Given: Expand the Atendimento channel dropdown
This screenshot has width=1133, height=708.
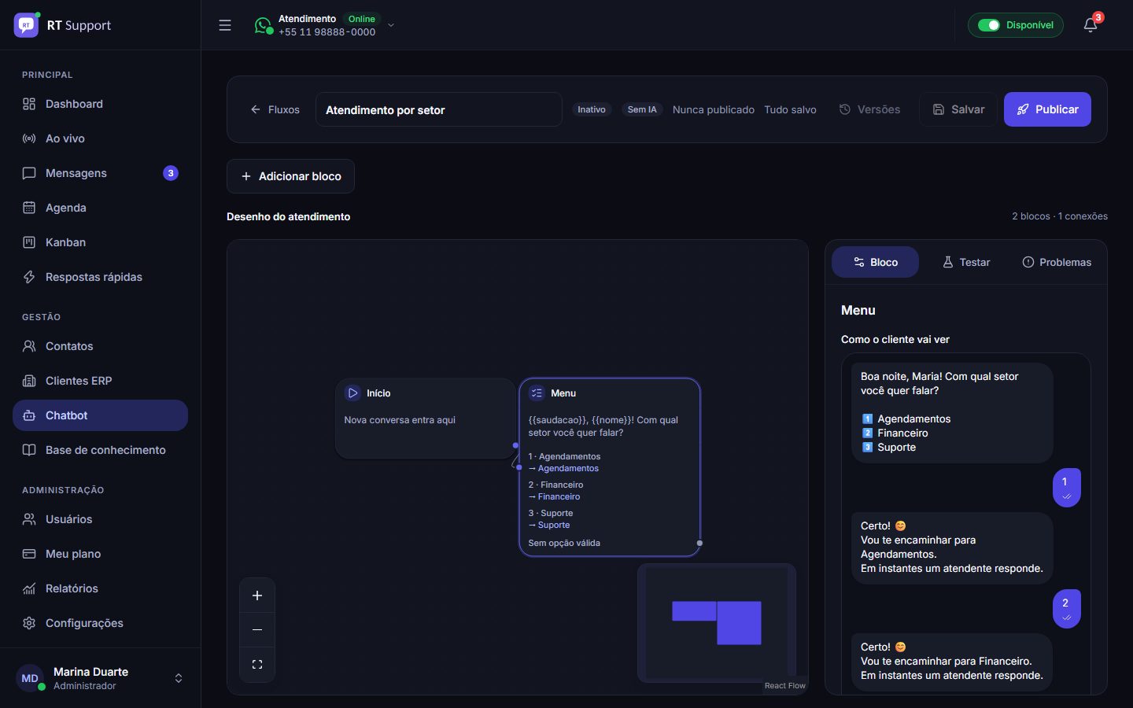Looking at the screenshot, I should (391, 25).
